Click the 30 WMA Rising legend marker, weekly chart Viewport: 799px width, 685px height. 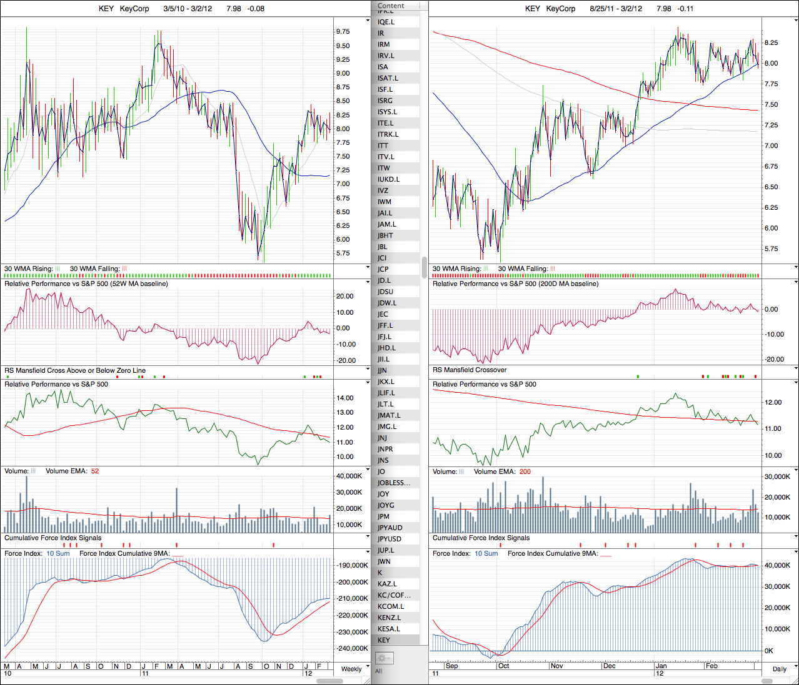click(58, 269)
